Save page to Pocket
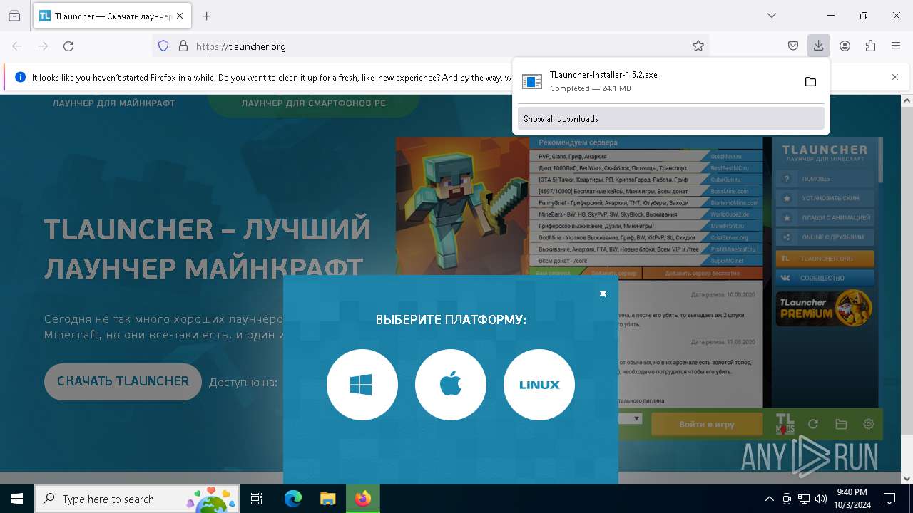 [793, 46]
